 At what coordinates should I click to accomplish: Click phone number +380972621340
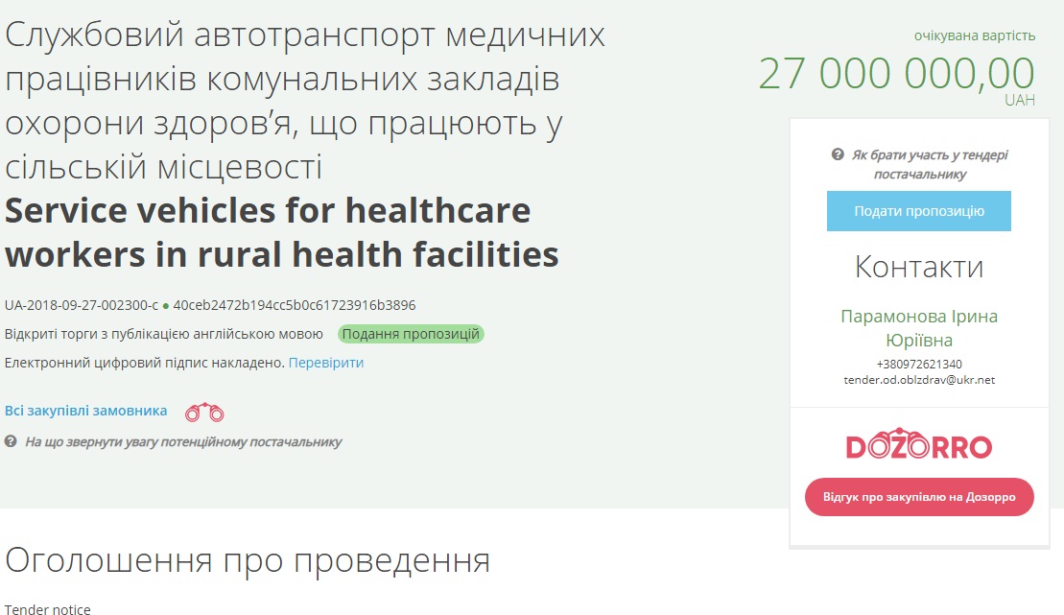[x=919, y=365]
